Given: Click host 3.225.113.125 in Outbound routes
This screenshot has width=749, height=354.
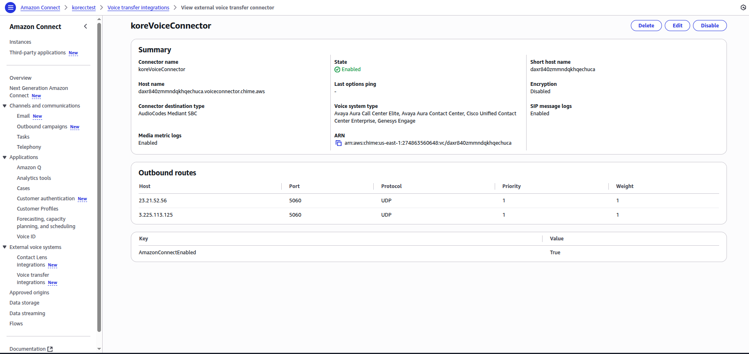Looking at the screenshot, I should (x=156, y=215).
